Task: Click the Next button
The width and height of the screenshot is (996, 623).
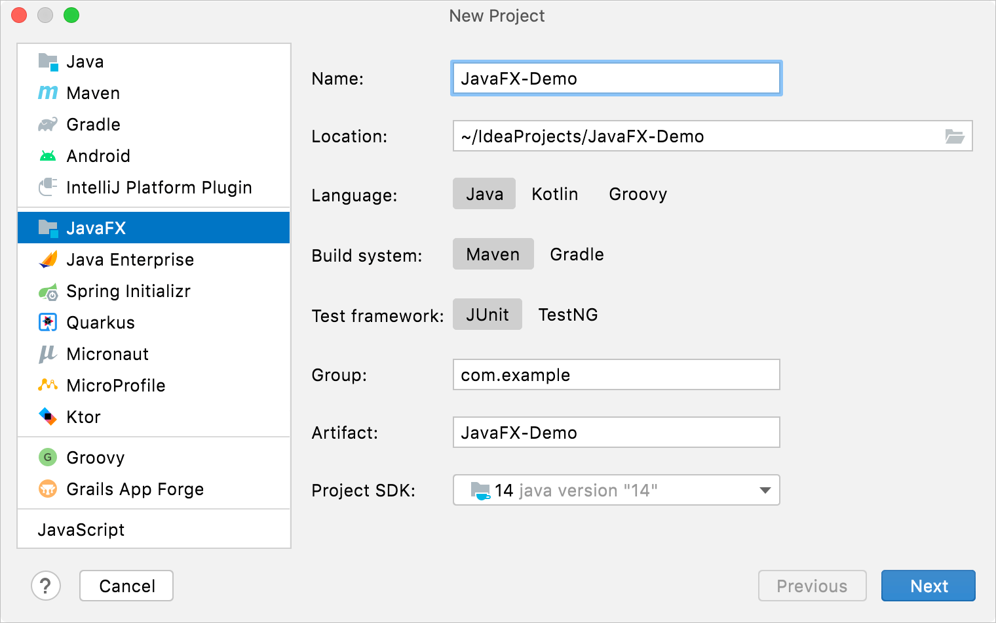Action: tap(928, 586)
